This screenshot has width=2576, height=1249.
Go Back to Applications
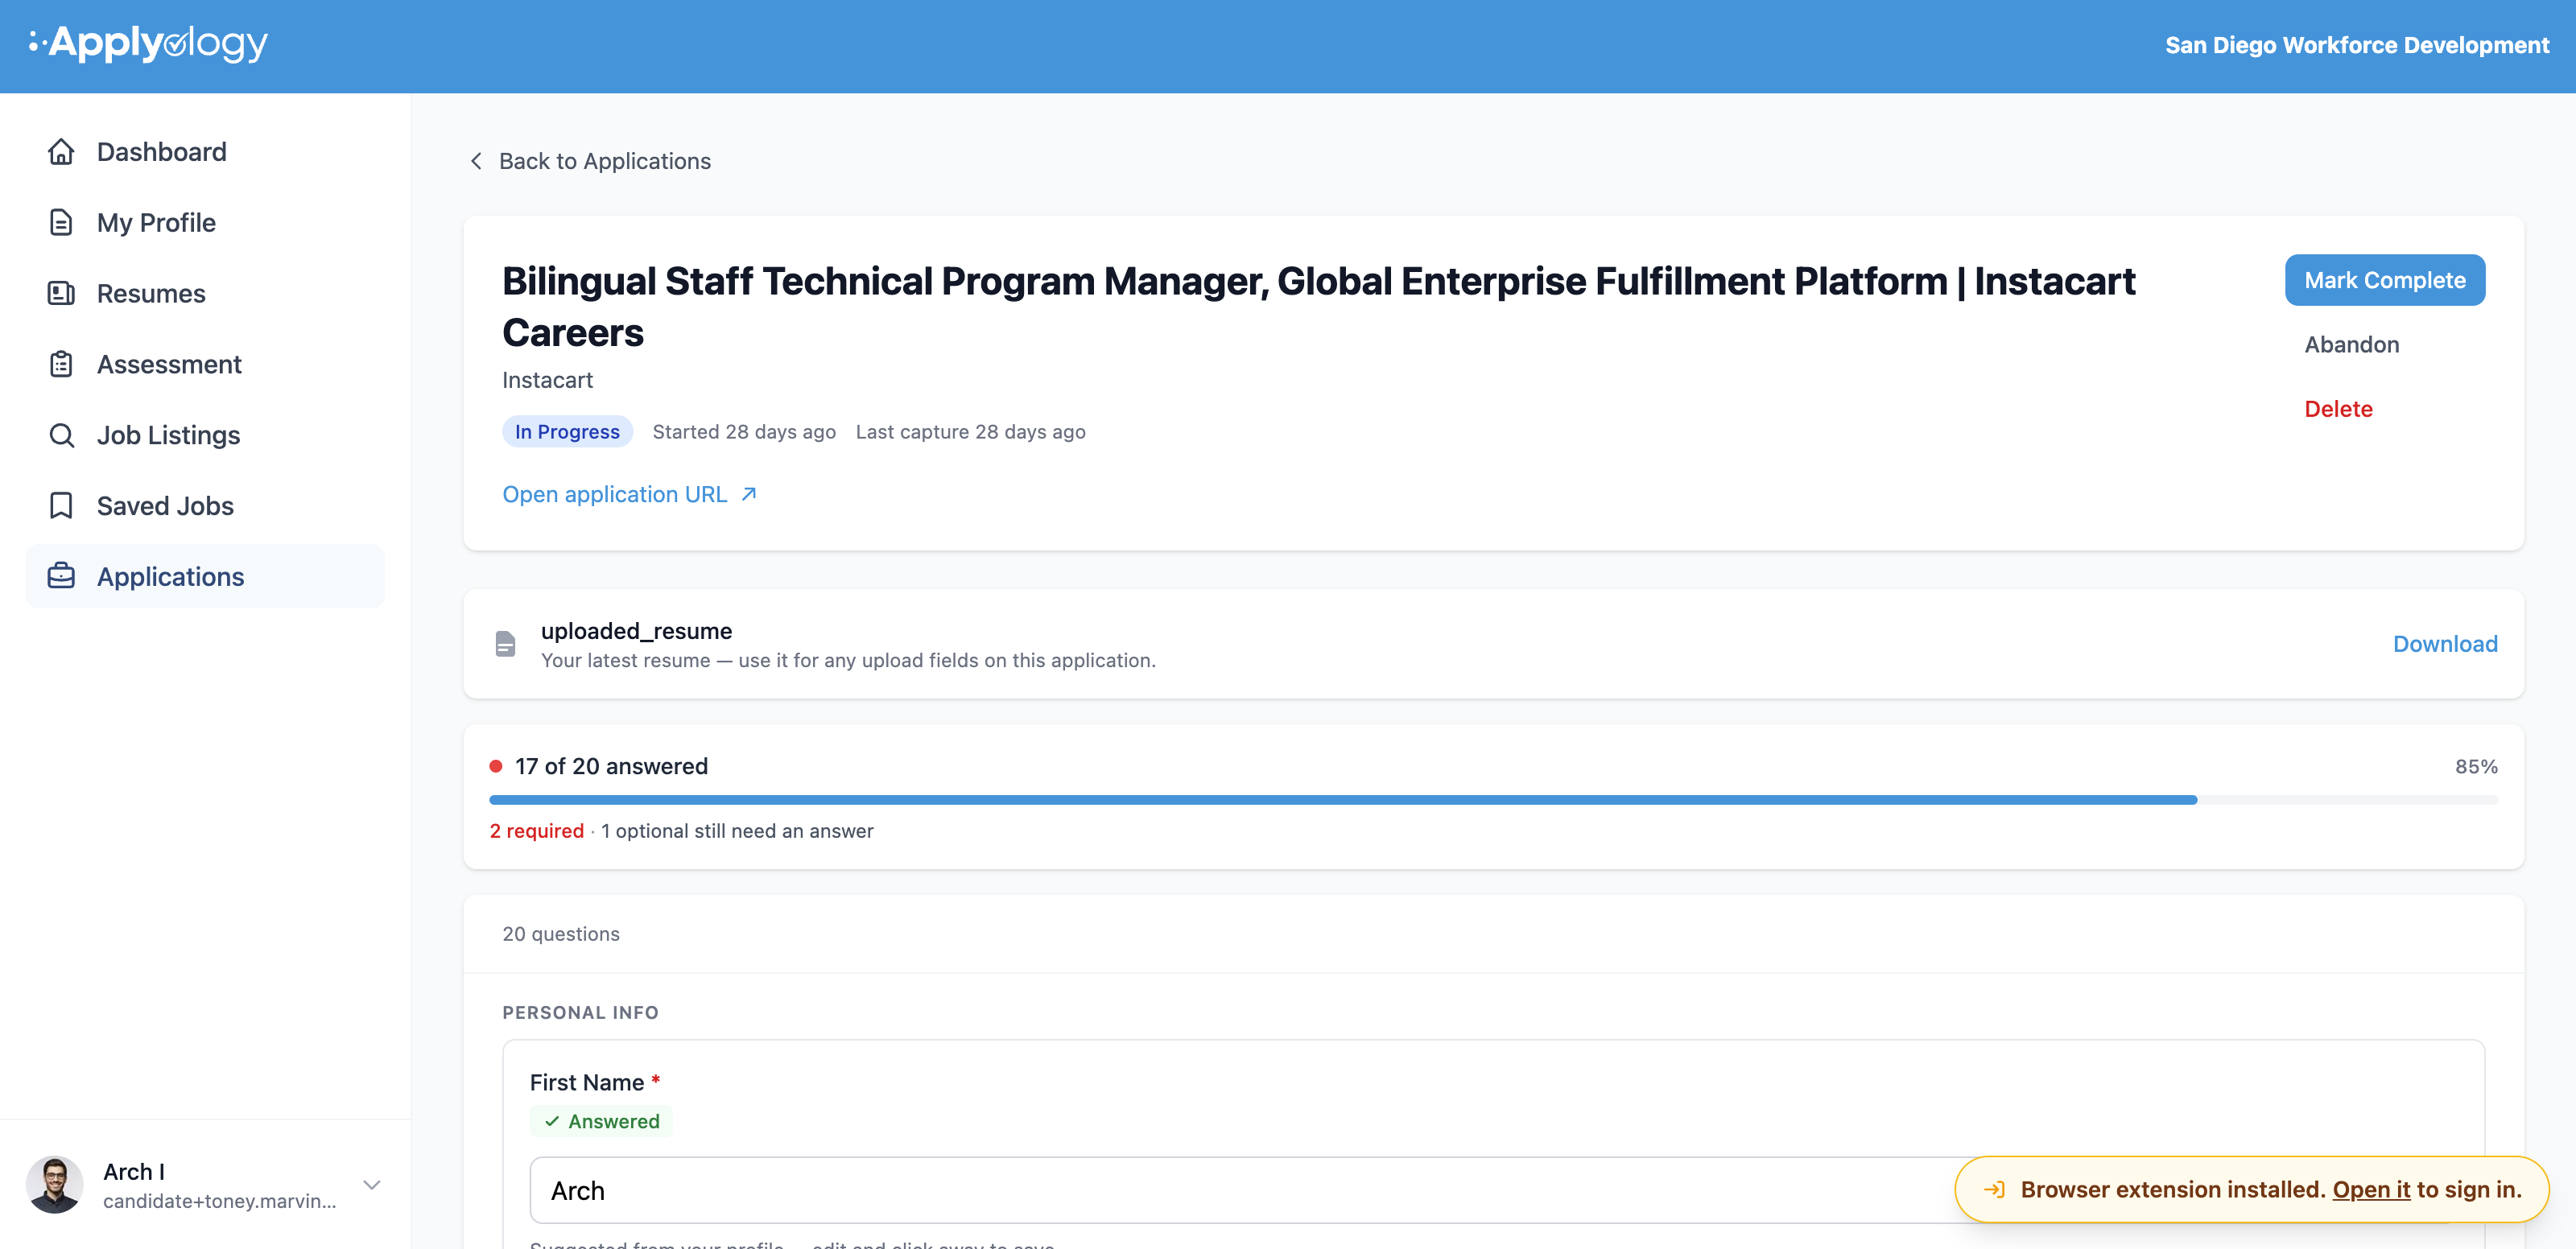click(590, 161)
